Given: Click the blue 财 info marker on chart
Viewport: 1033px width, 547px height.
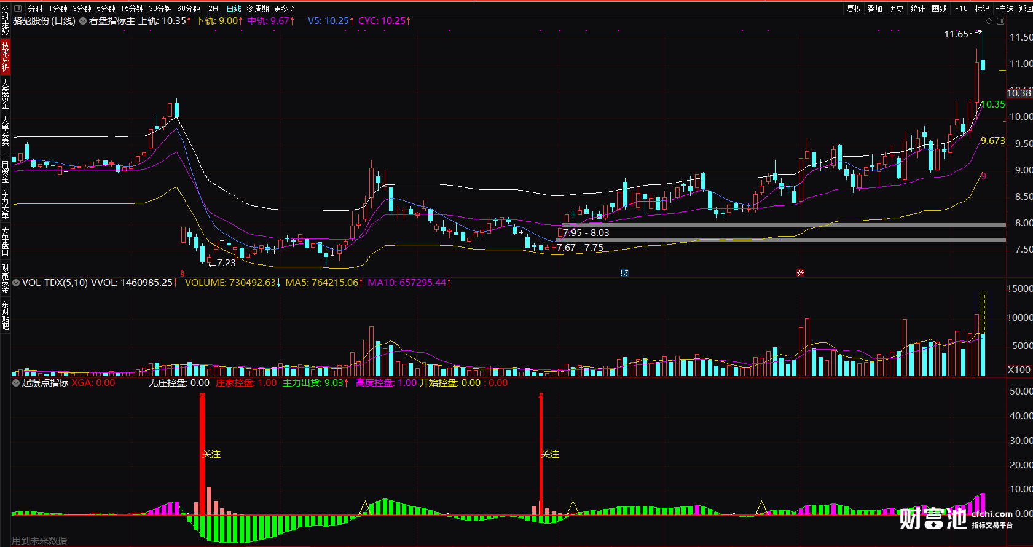Looking at the screenshot, I should click(624, 273).
